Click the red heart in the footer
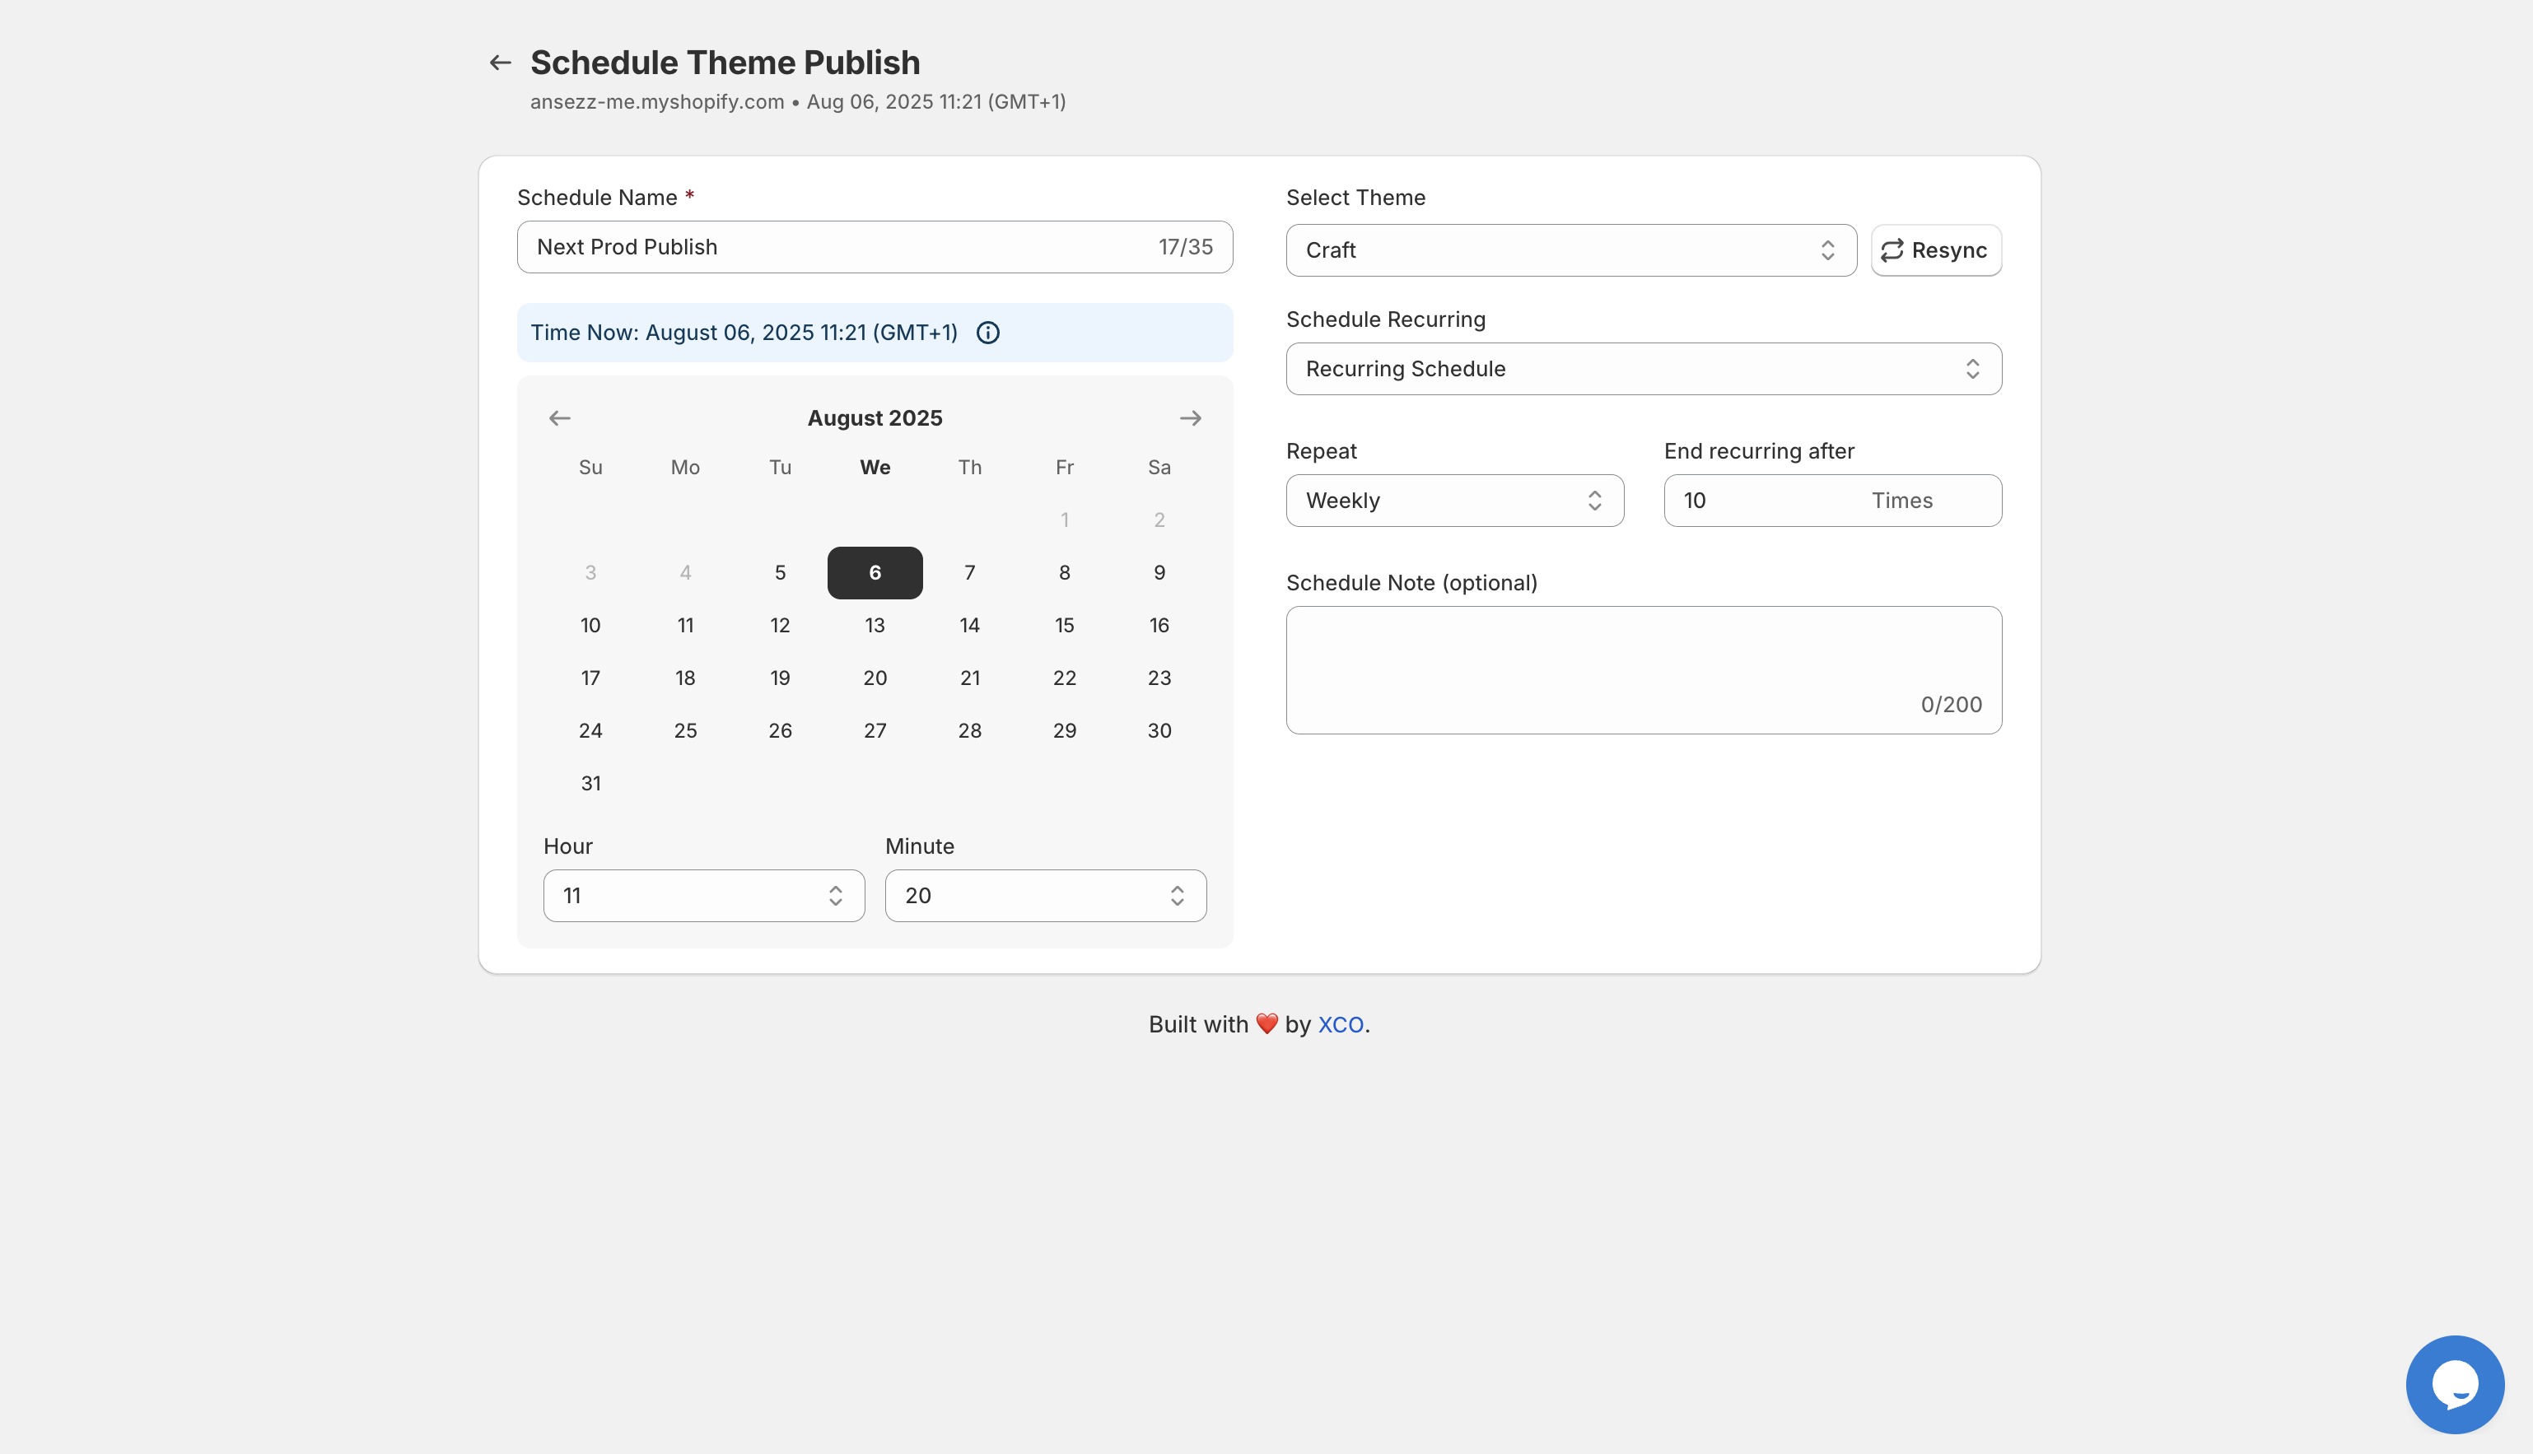The width and height of the screenshot is (2533, 1454). pos(1266,1023)
